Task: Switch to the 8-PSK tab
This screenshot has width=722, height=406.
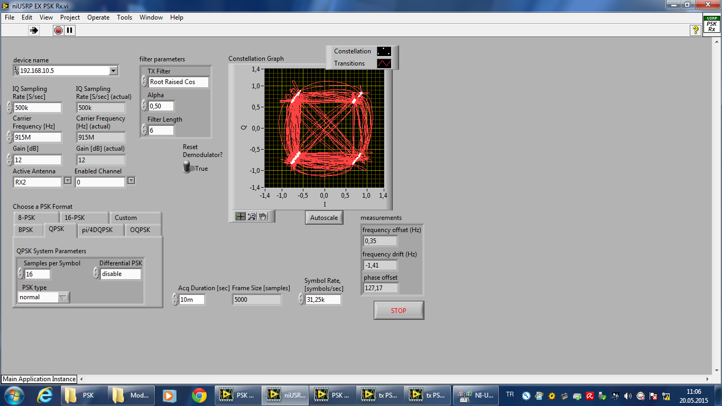Action: (x=36, y=217)
